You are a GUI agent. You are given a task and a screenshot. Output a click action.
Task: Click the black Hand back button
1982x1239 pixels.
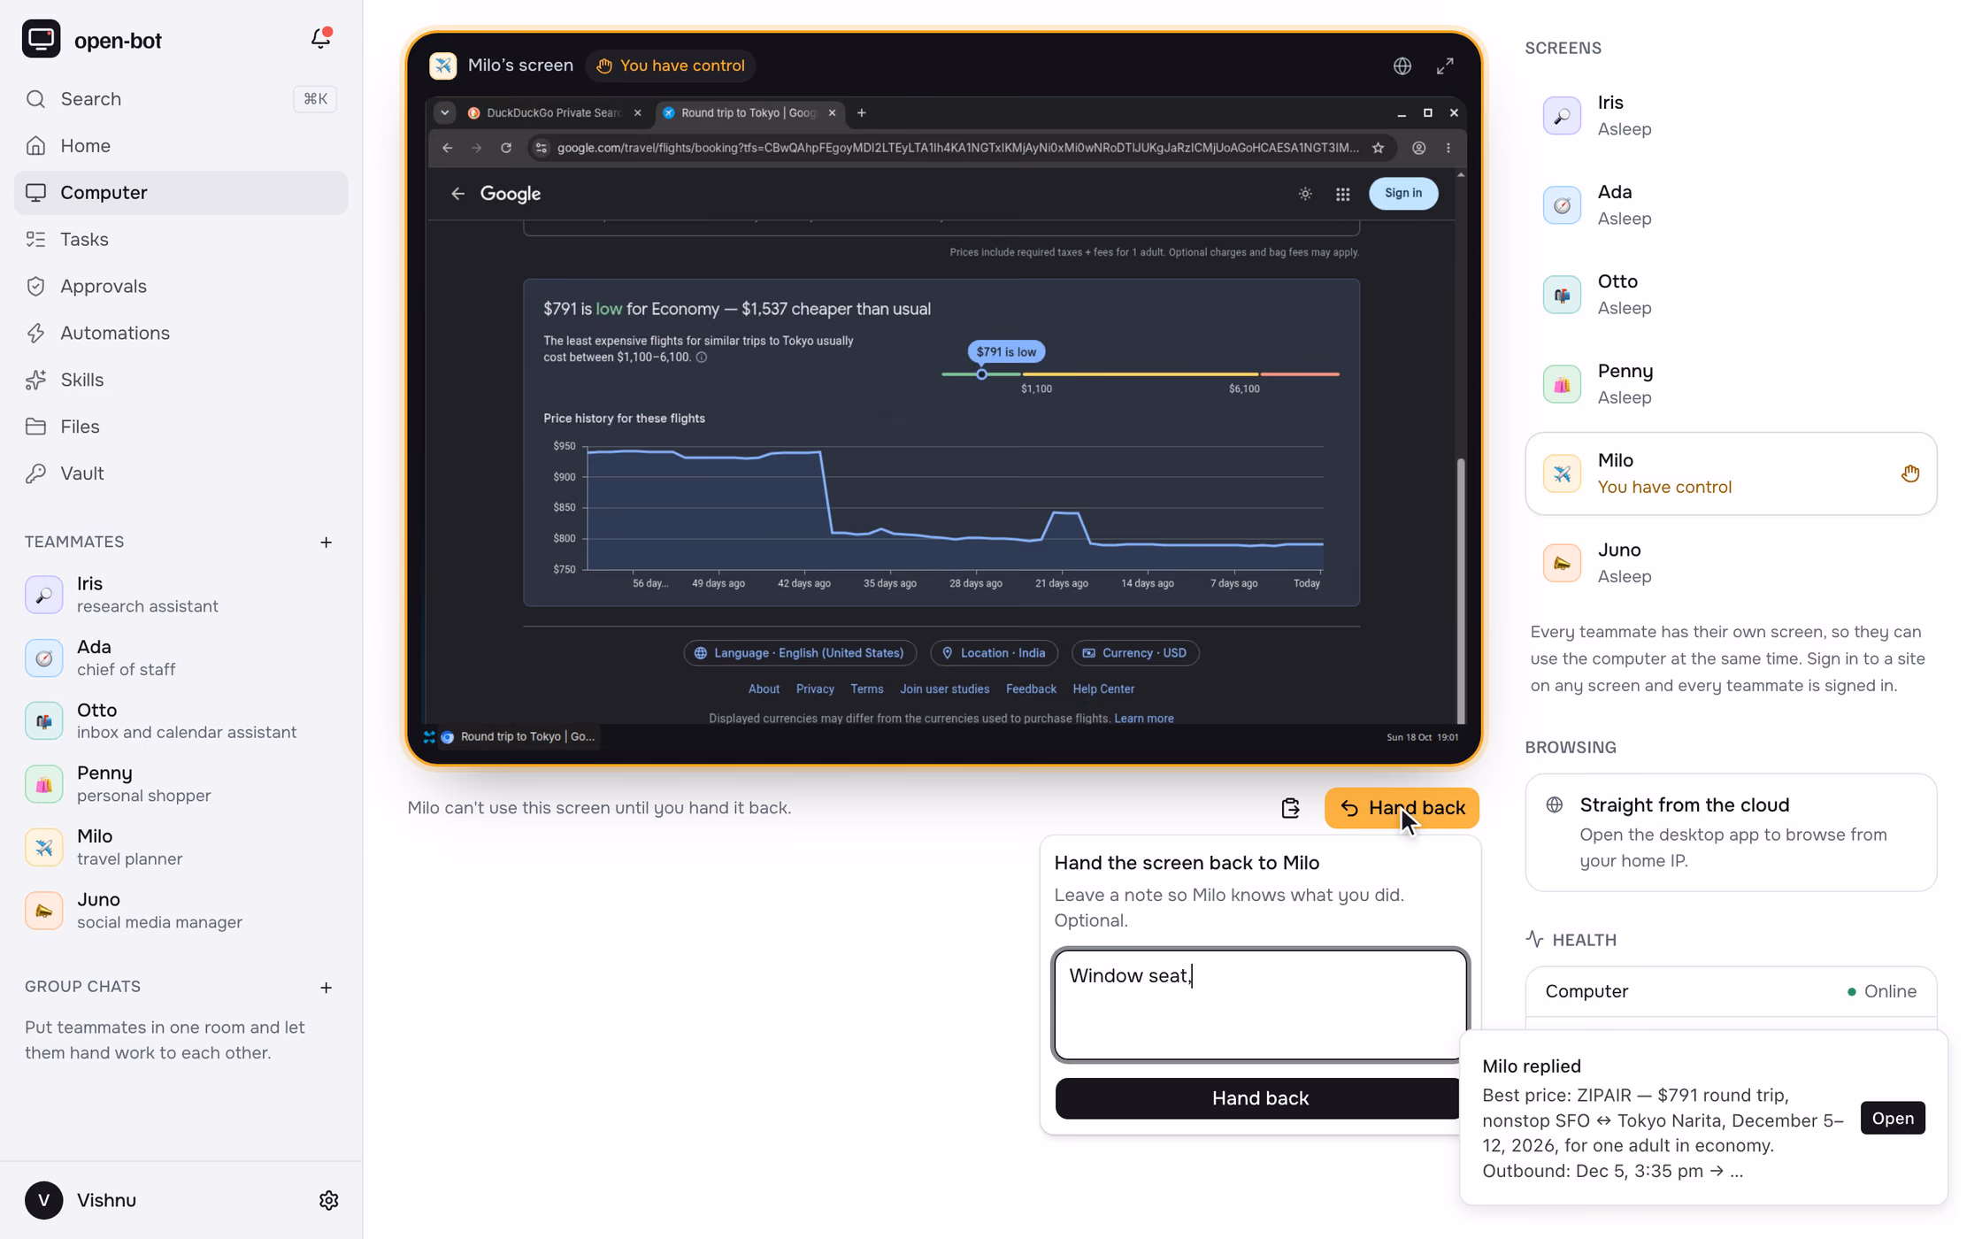[x=1259, y=1098]
